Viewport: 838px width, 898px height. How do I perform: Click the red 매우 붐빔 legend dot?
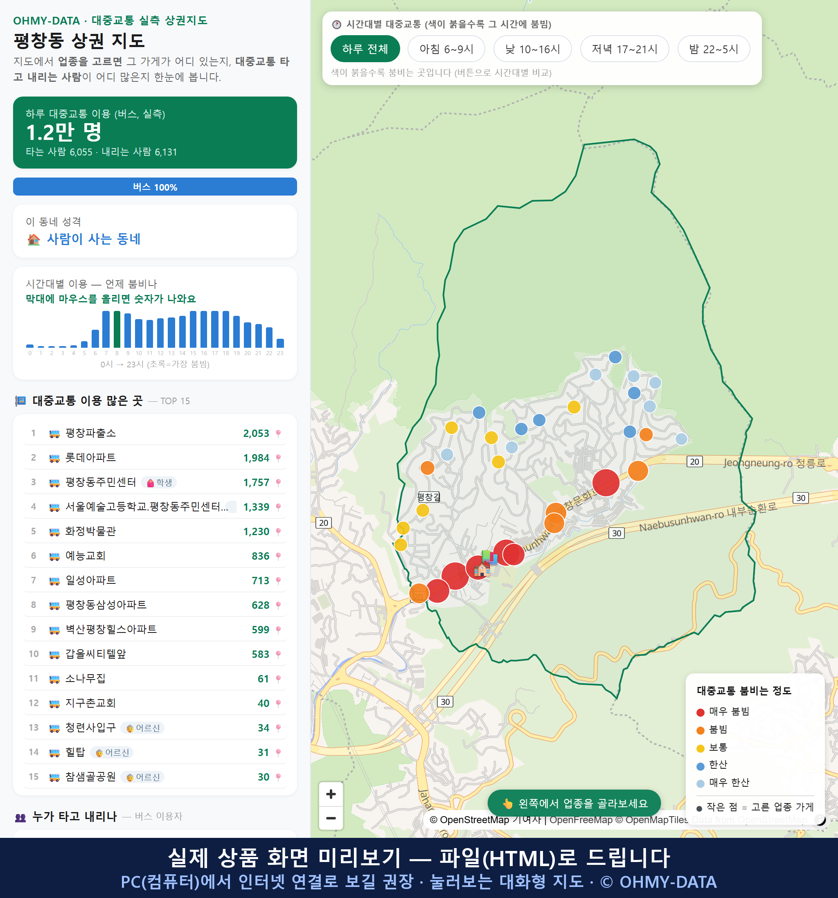click(701, 712)
